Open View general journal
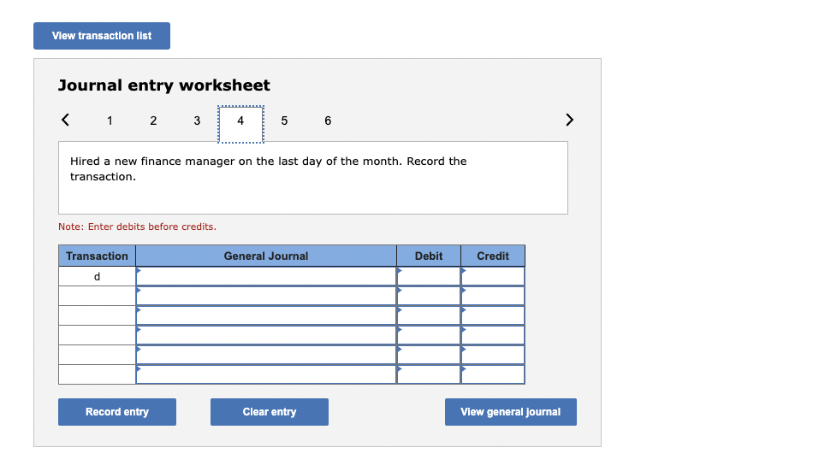813x465 pixels. coord(511,412)
